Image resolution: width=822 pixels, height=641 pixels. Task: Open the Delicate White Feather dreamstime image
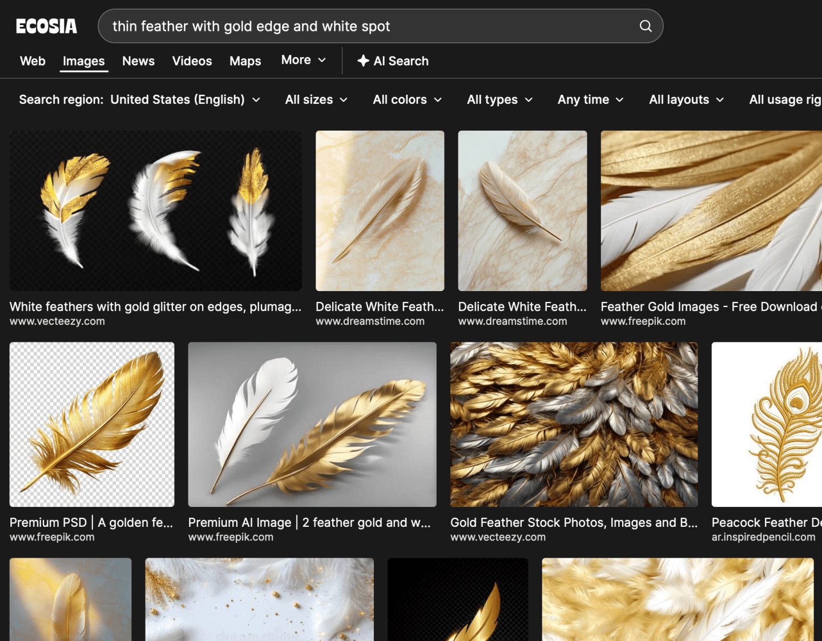[380, 211]
